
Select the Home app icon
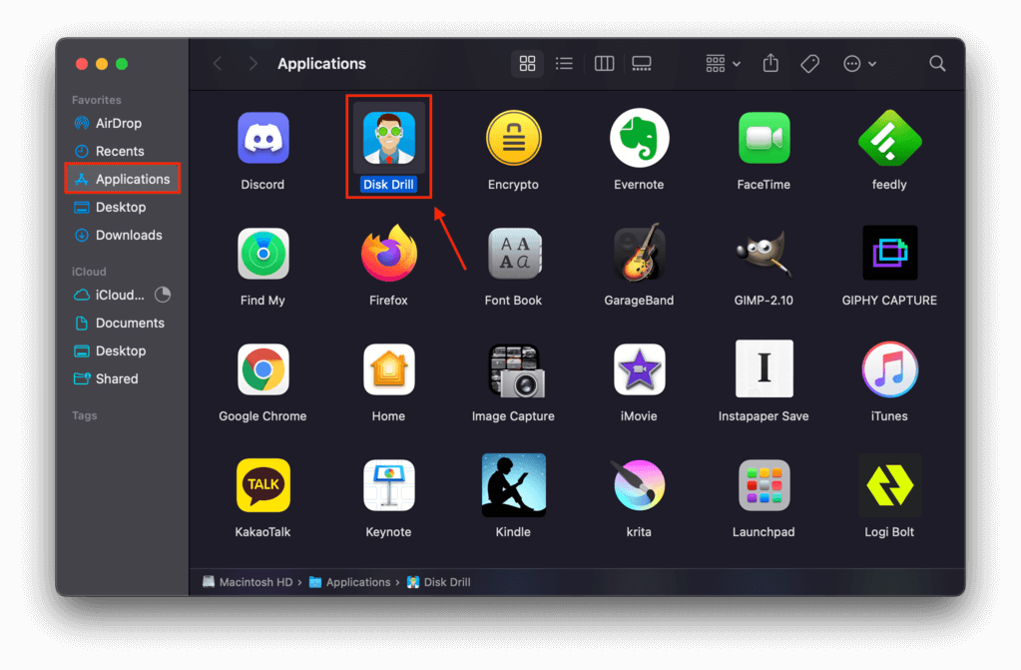(x=388, y=369)
